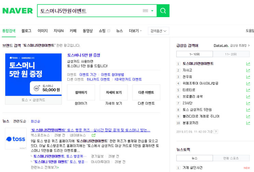Image resolution: width=254 pixels, height=172 pixels.
Task: Sort news by 관련도순
Action: tap(19, 121)
